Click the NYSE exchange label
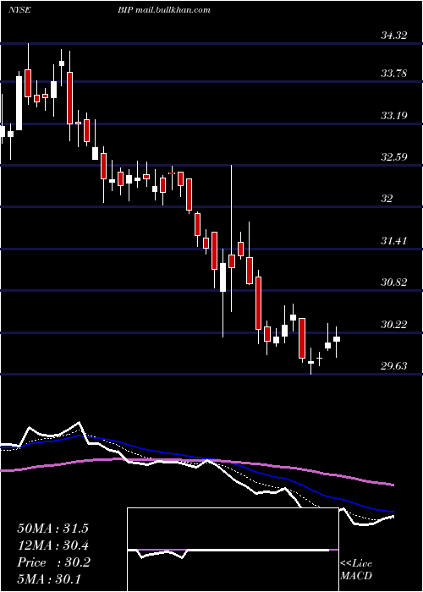Viewport: 423px width, 592px height. [19, 10]
